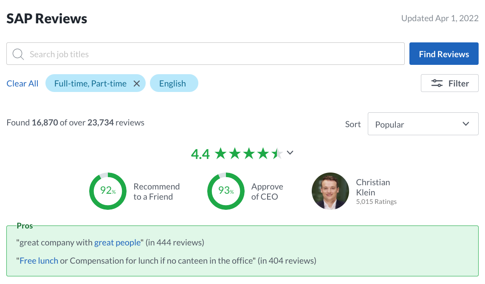Click the '5,015 Ratings' text
This screenshot has height=284, width=485.
[376, 202]
